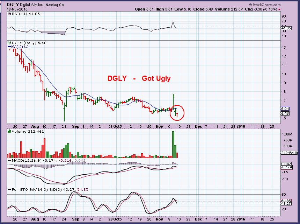Image resolution: width=300 pixels, height=224 pixels.
Task: Click the chart date 13-Nov-2015
Action: (x=17, y=9)
